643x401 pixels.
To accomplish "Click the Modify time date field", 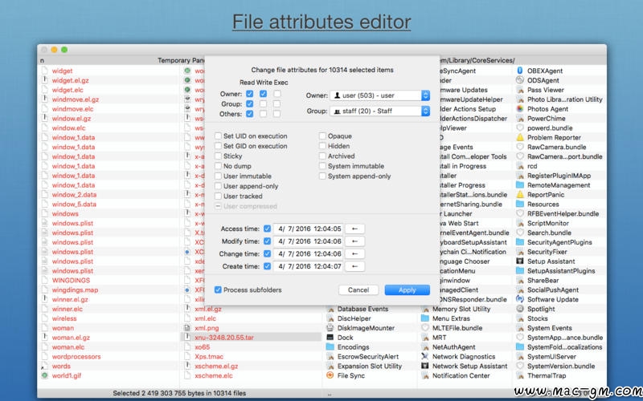I will 309,241.
